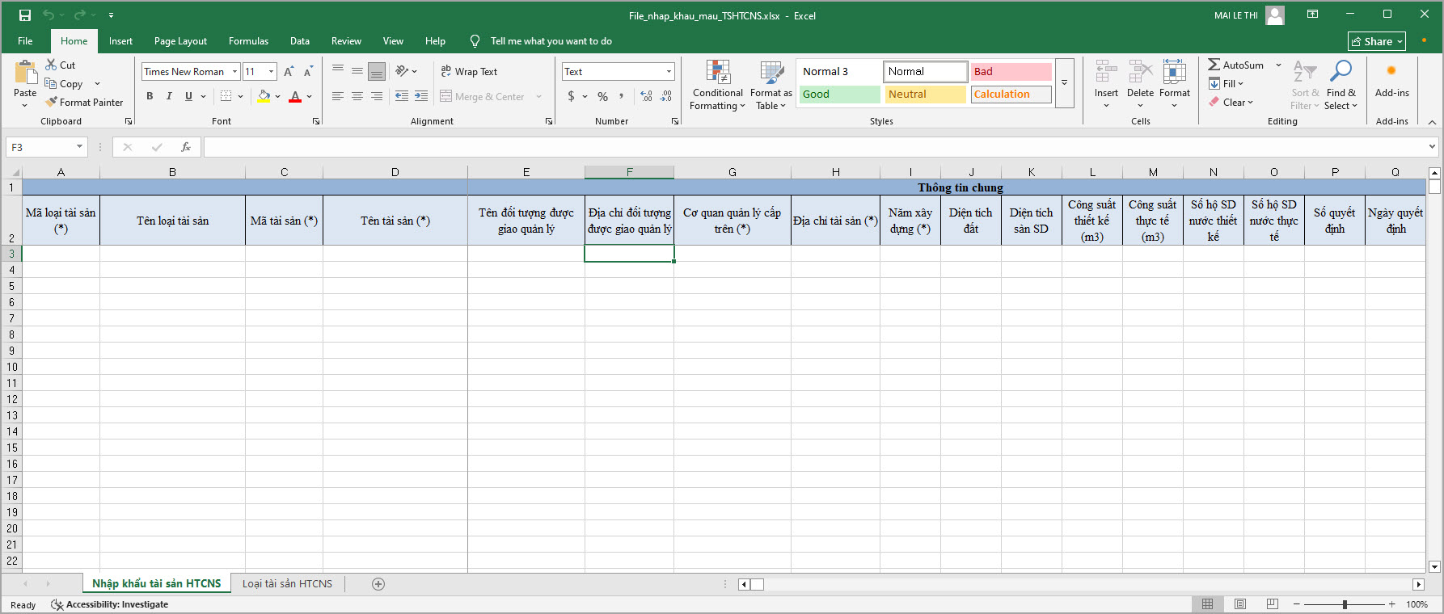Click the Format Painter brush icon
This screenshot has width=1444, height=614.
click(52, 103)
